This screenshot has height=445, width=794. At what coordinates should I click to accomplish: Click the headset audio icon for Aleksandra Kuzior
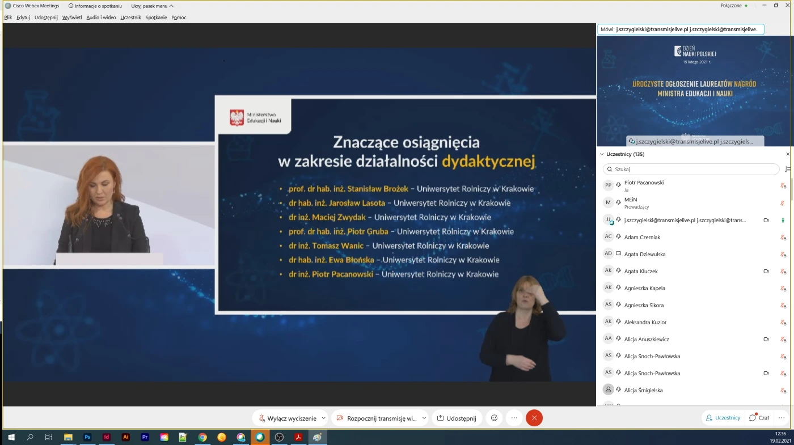point(619,322)
